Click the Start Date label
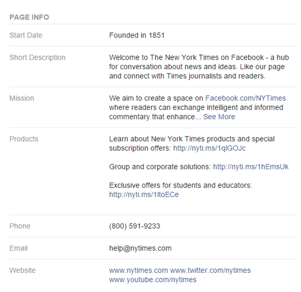Image resolution: width=301 pixels, height=292 pixels. point(26,35)
